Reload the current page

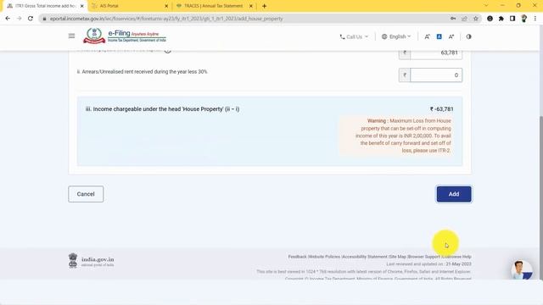point(31,19)
